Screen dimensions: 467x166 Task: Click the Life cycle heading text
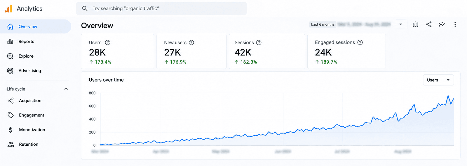tap(16, 89)
